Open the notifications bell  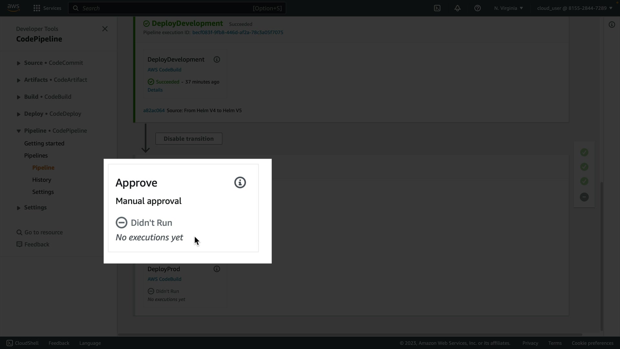point(457,8)
